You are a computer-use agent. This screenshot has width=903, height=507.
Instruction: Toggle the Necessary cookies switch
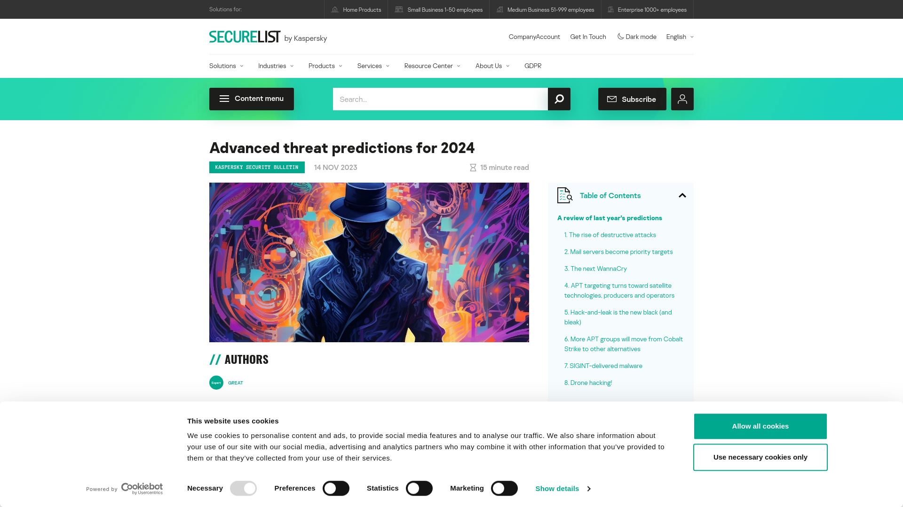(x=243, y=488)
